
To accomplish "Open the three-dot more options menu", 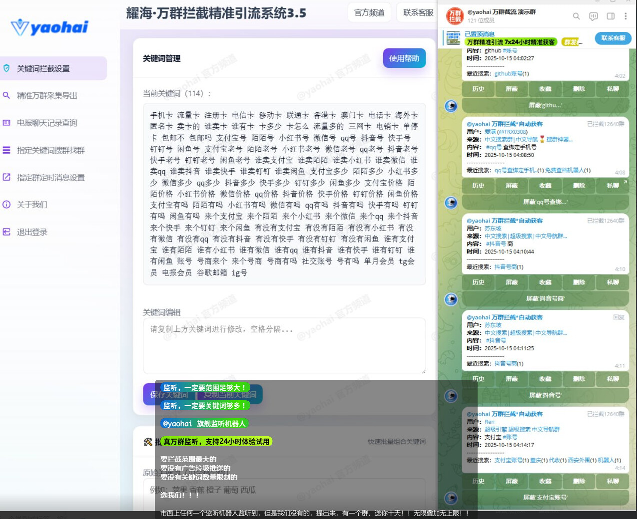I will (626, 16).
